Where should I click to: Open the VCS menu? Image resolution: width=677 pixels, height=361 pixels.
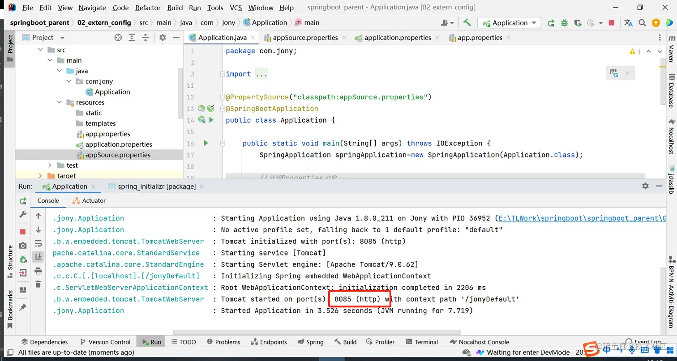pos(236,8)
